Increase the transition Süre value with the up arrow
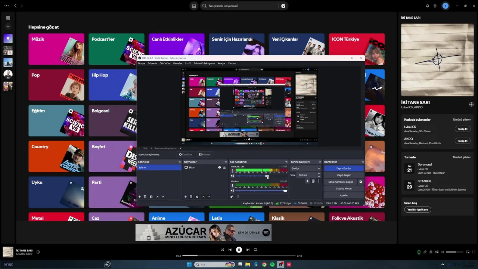This screenshot has height=269, width=478. coord(319,174)
